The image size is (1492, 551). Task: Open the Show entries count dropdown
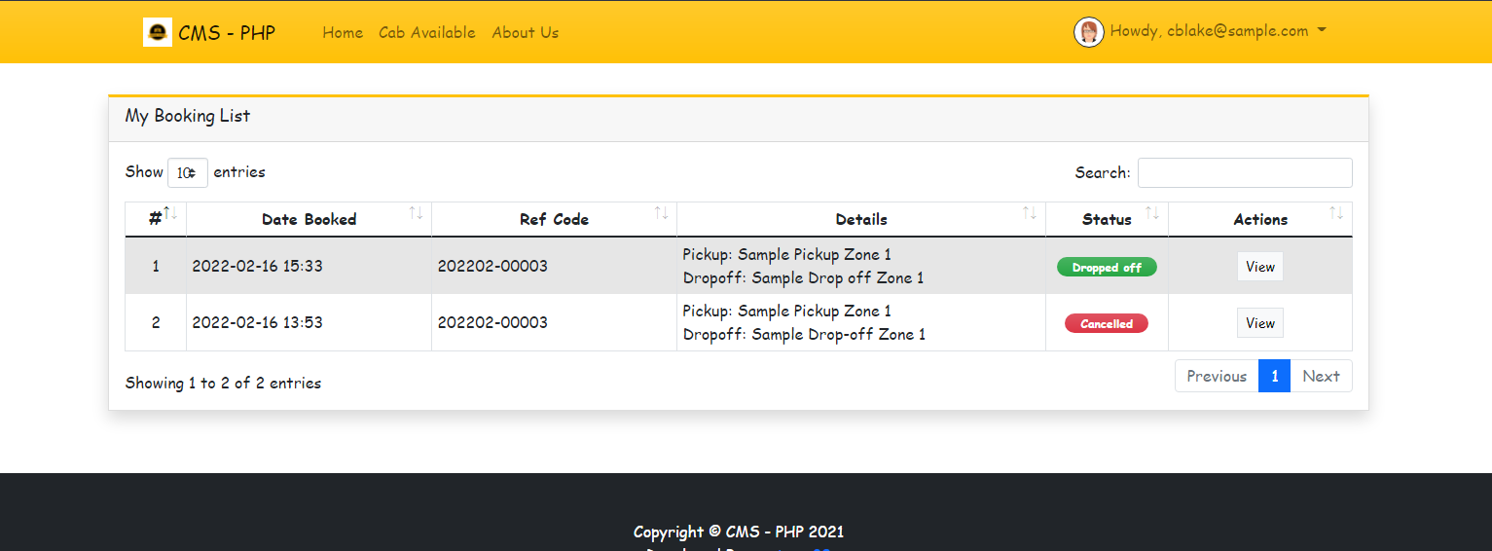188,172
